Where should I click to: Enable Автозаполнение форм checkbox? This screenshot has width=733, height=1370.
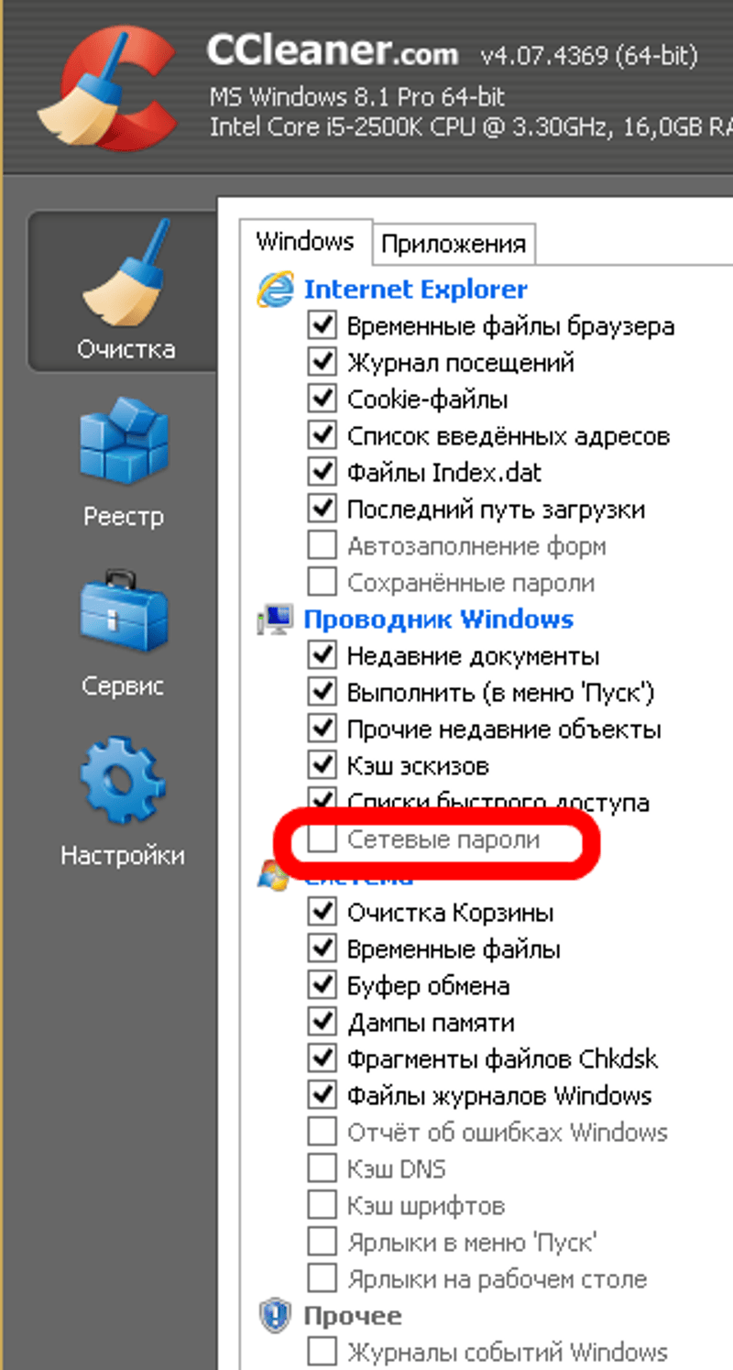(323, 546)
